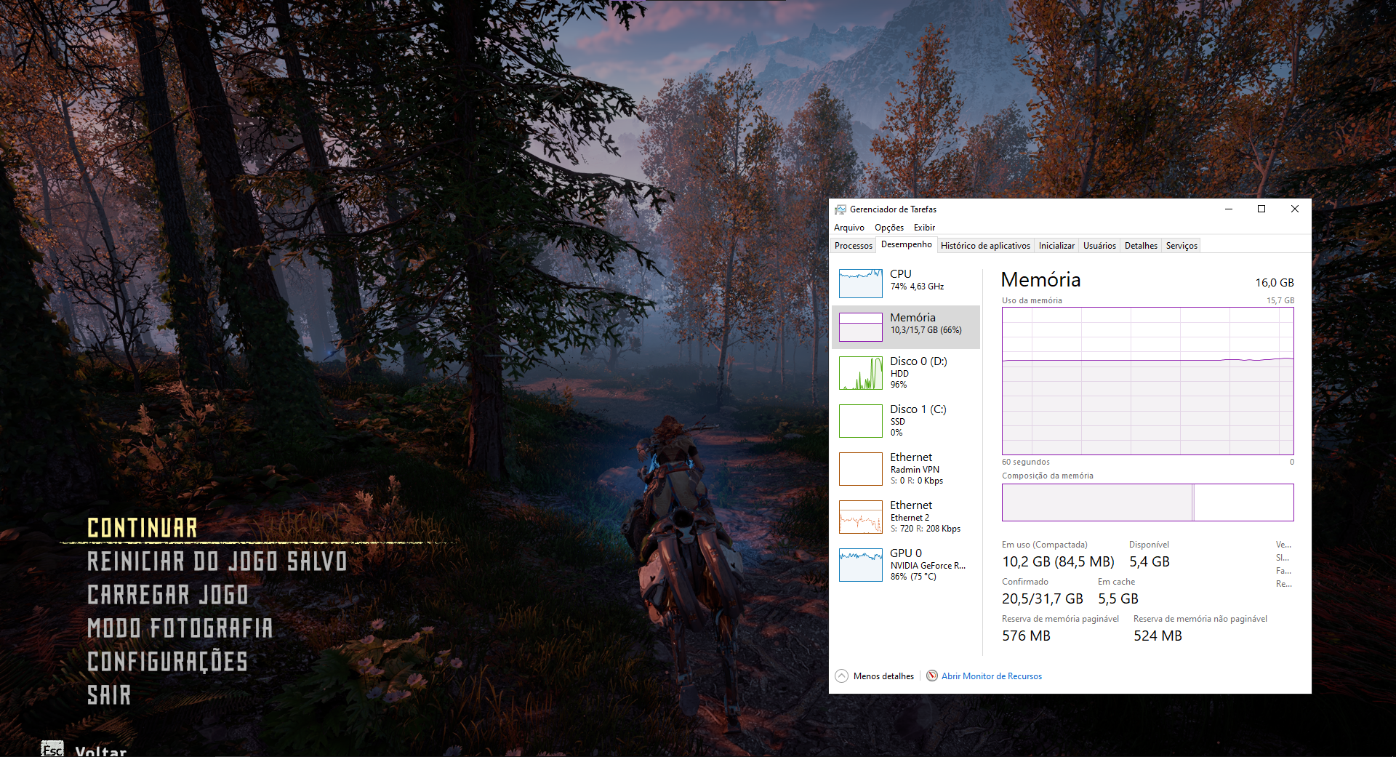
Task: Click the memory usage graph area
Action: 1147,381
